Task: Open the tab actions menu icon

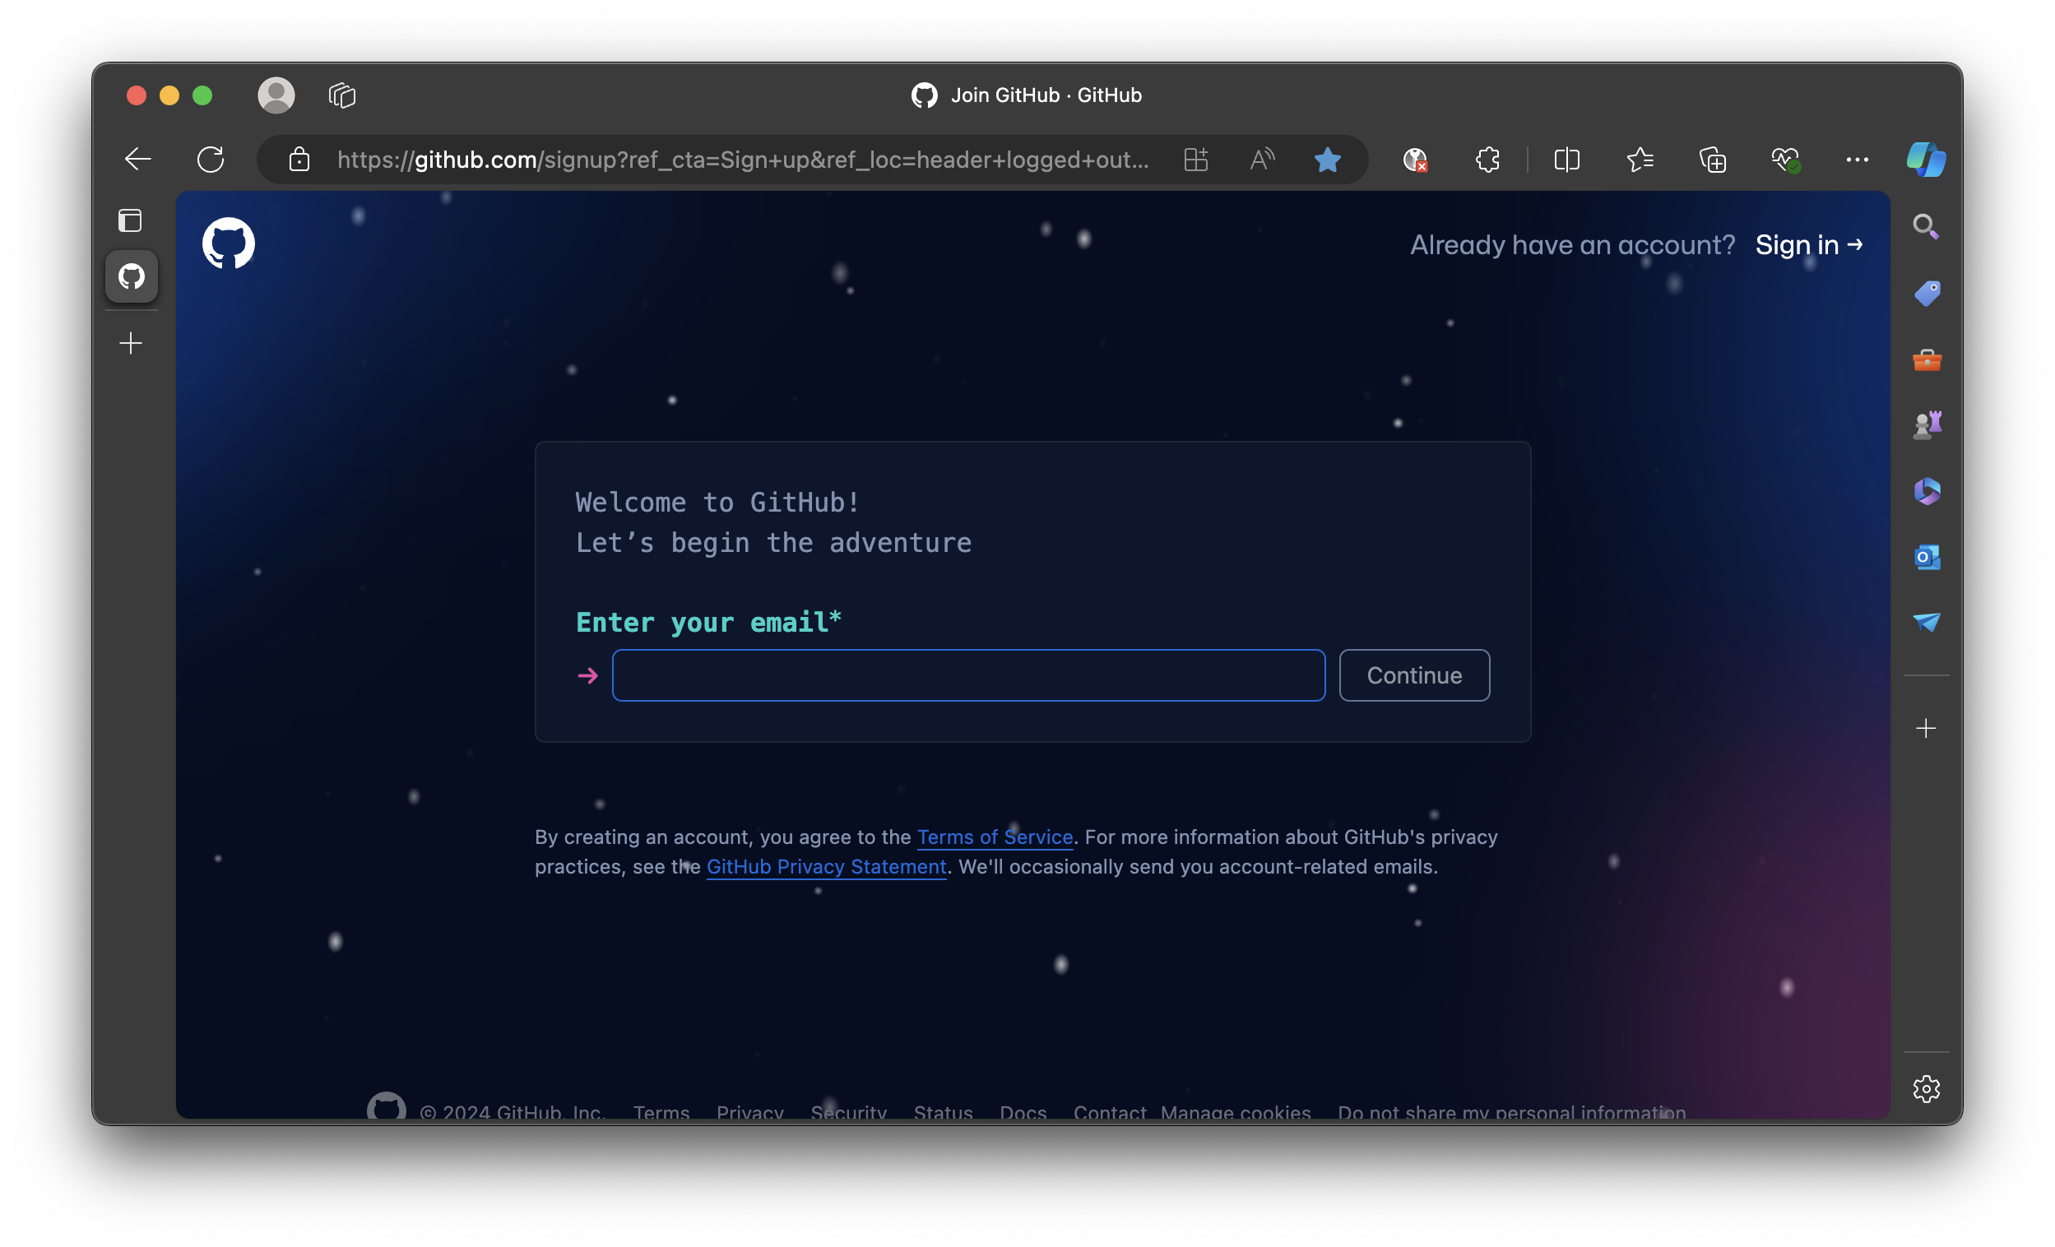Action: point(130,220)
